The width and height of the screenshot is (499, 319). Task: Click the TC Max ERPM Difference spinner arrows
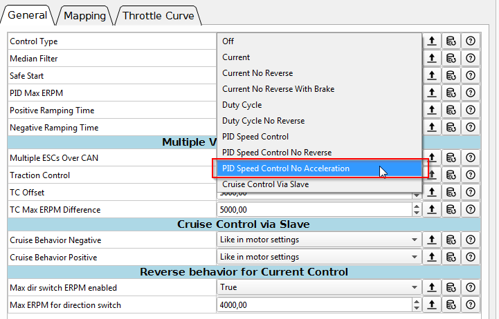click(x=416, y=209)
